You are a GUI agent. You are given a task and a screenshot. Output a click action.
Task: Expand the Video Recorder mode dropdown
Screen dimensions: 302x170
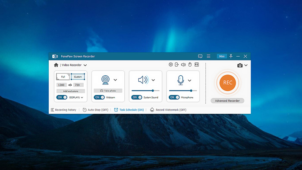point(85,65)
